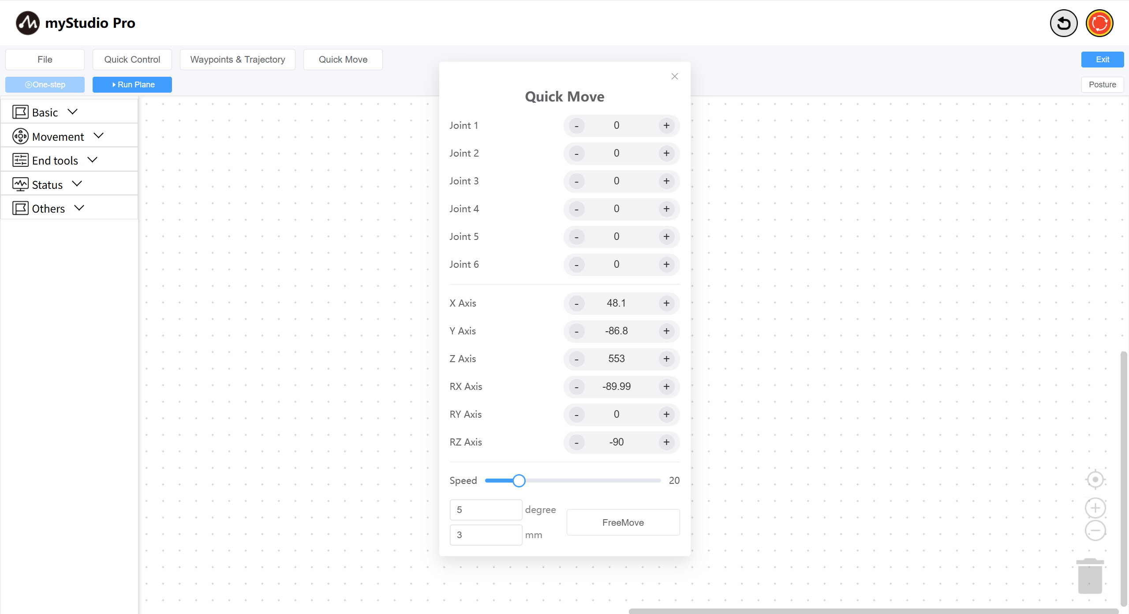The width and height of the screenshot is (1129, 614).
Task: Click the Speed slider handle
Action: (x=519, y=480)
